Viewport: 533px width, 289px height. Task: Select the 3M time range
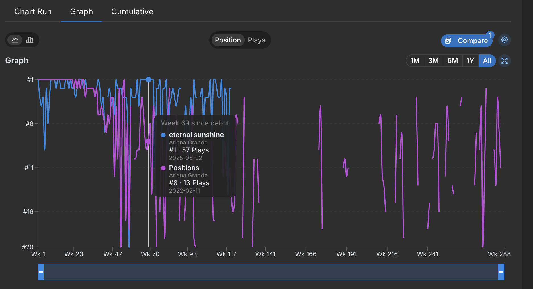(433, 61)
